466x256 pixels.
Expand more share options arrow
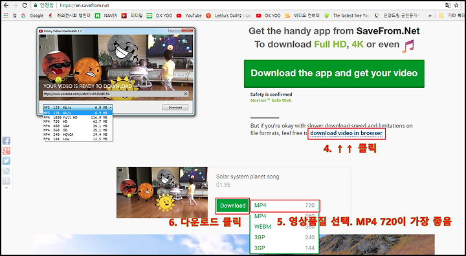6,187
